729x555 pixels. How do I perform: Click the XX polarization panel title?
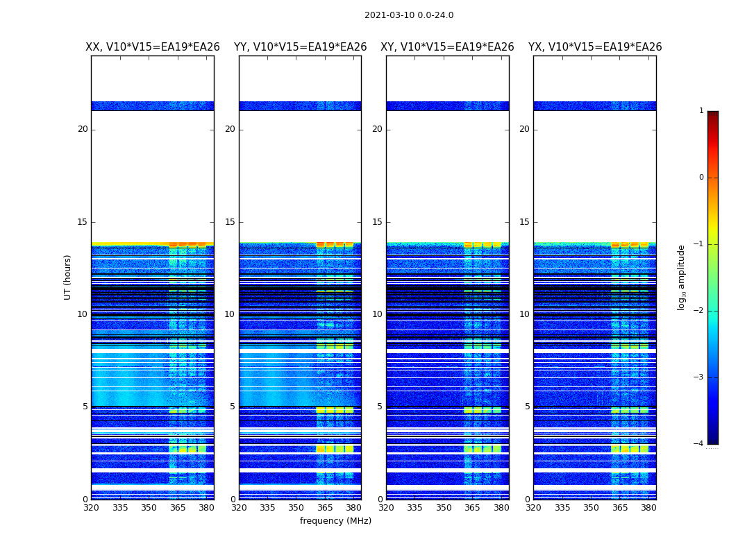click(x=153, y=47)
